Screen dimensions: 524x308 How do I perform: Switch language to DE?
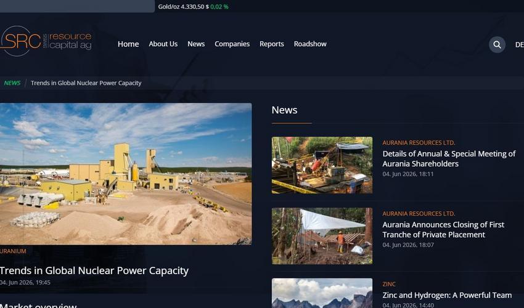(519, 44)
